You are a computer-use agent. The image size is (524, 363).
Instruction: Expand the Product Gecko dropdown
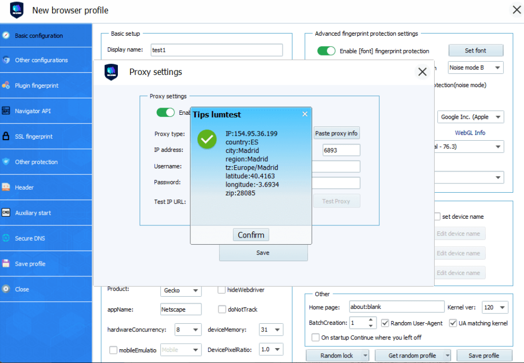181,290
